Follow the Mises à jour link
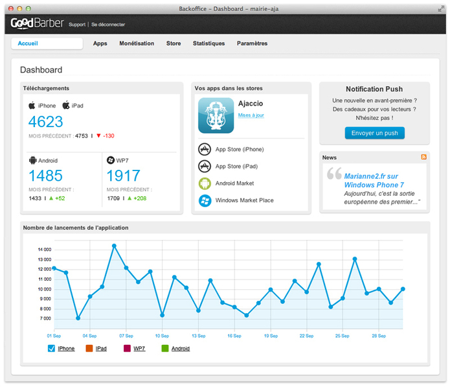Screen dimensions: 450x387 point(251,115)
